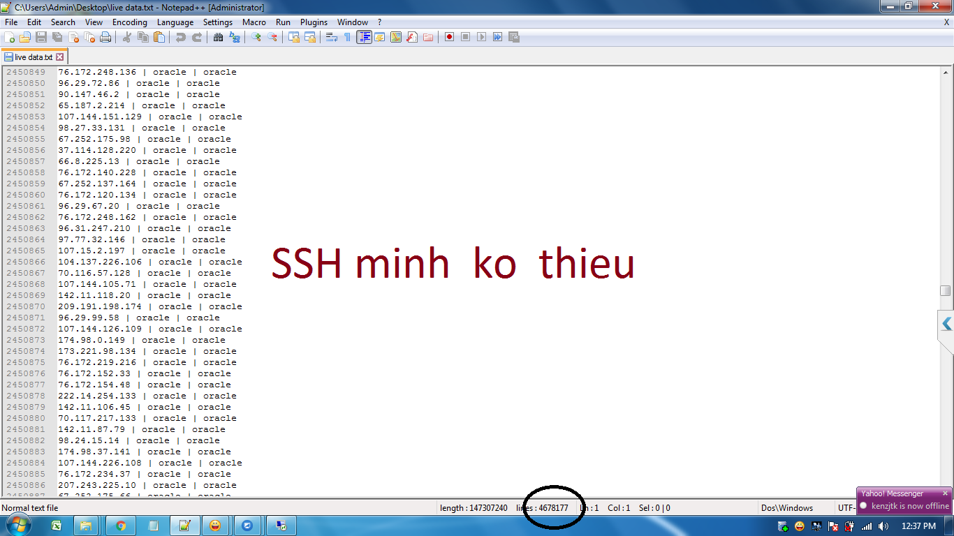Click the Paste clipboard icon
The width and height of the screenshot is (954, 536).
click(x=159, y=37)
